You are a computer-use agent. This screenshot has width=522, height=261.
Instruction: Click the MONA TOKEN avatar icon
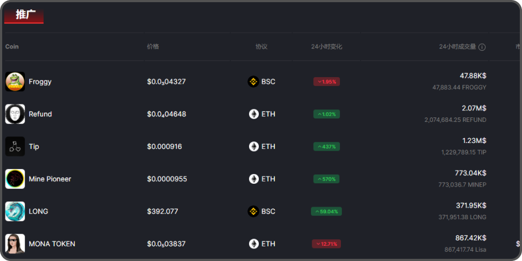15,244
